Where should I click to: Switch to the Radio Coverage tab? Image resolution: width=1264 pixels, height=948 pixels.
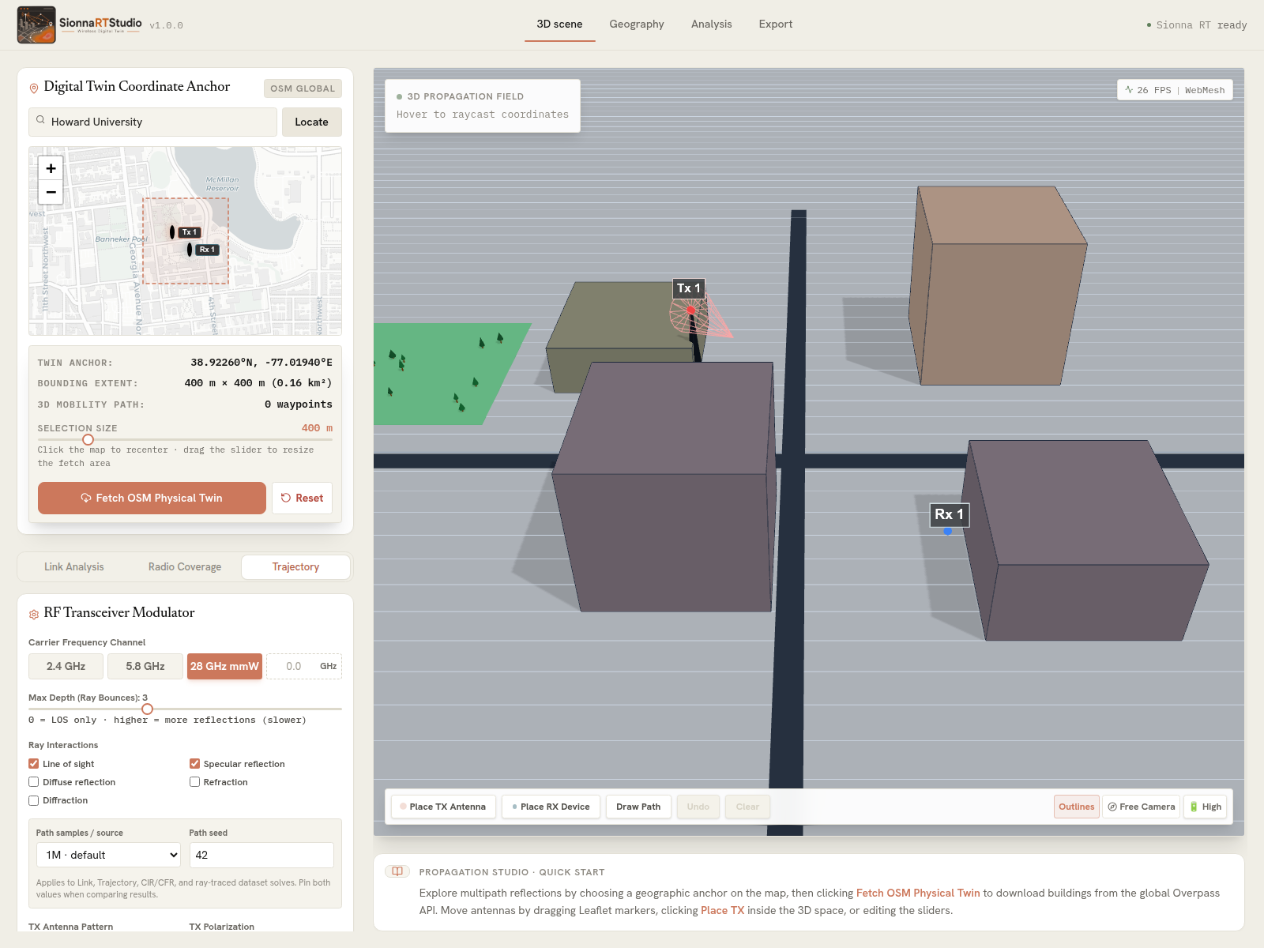pos(185,566)
